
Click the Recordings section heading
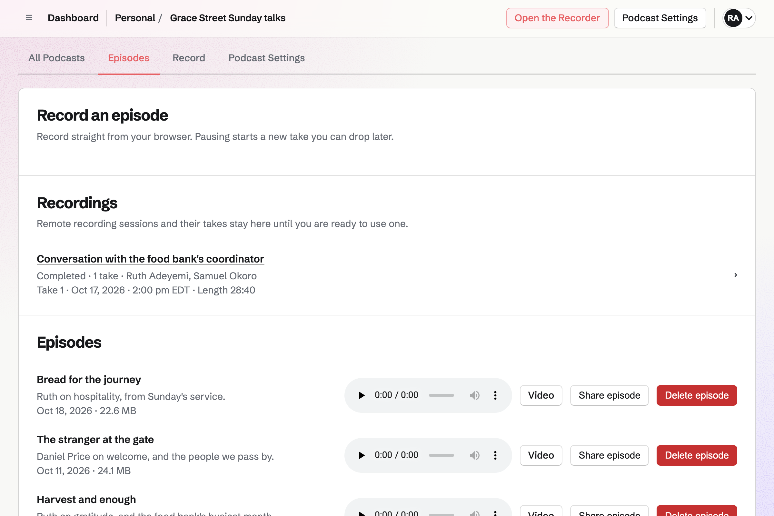tap(77, 203)
